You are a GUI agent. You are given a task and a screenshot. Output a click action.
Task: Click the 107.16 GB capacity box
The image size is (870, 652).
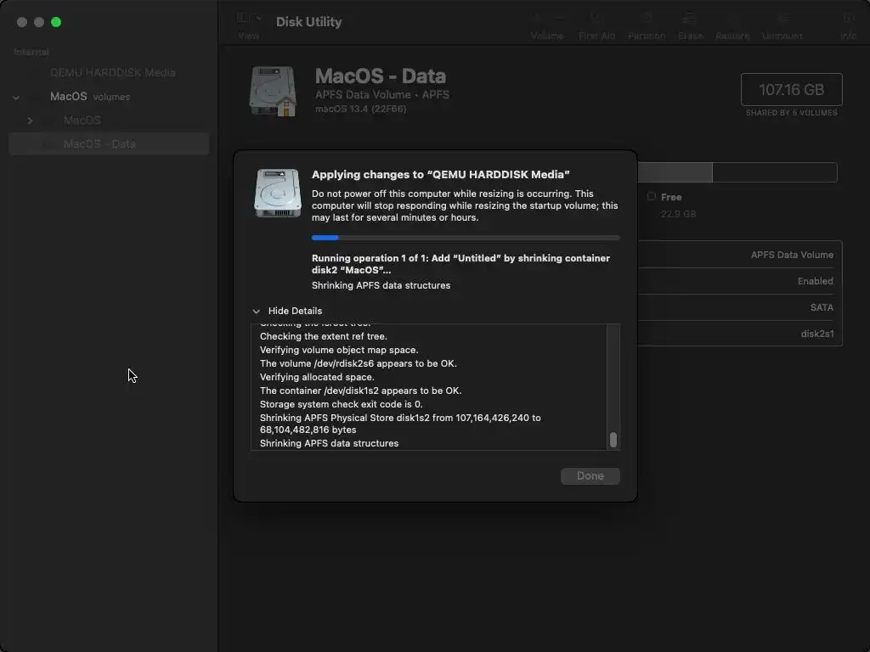(791, 89)
